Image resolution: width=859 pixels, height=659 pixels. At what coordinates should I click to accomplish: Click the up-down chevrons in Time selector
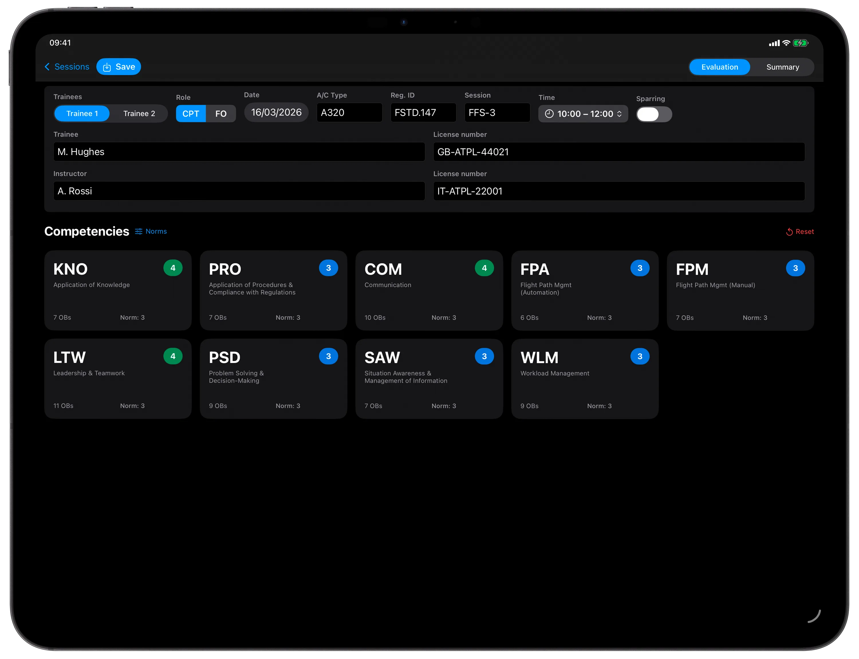(x=619, y=114)
